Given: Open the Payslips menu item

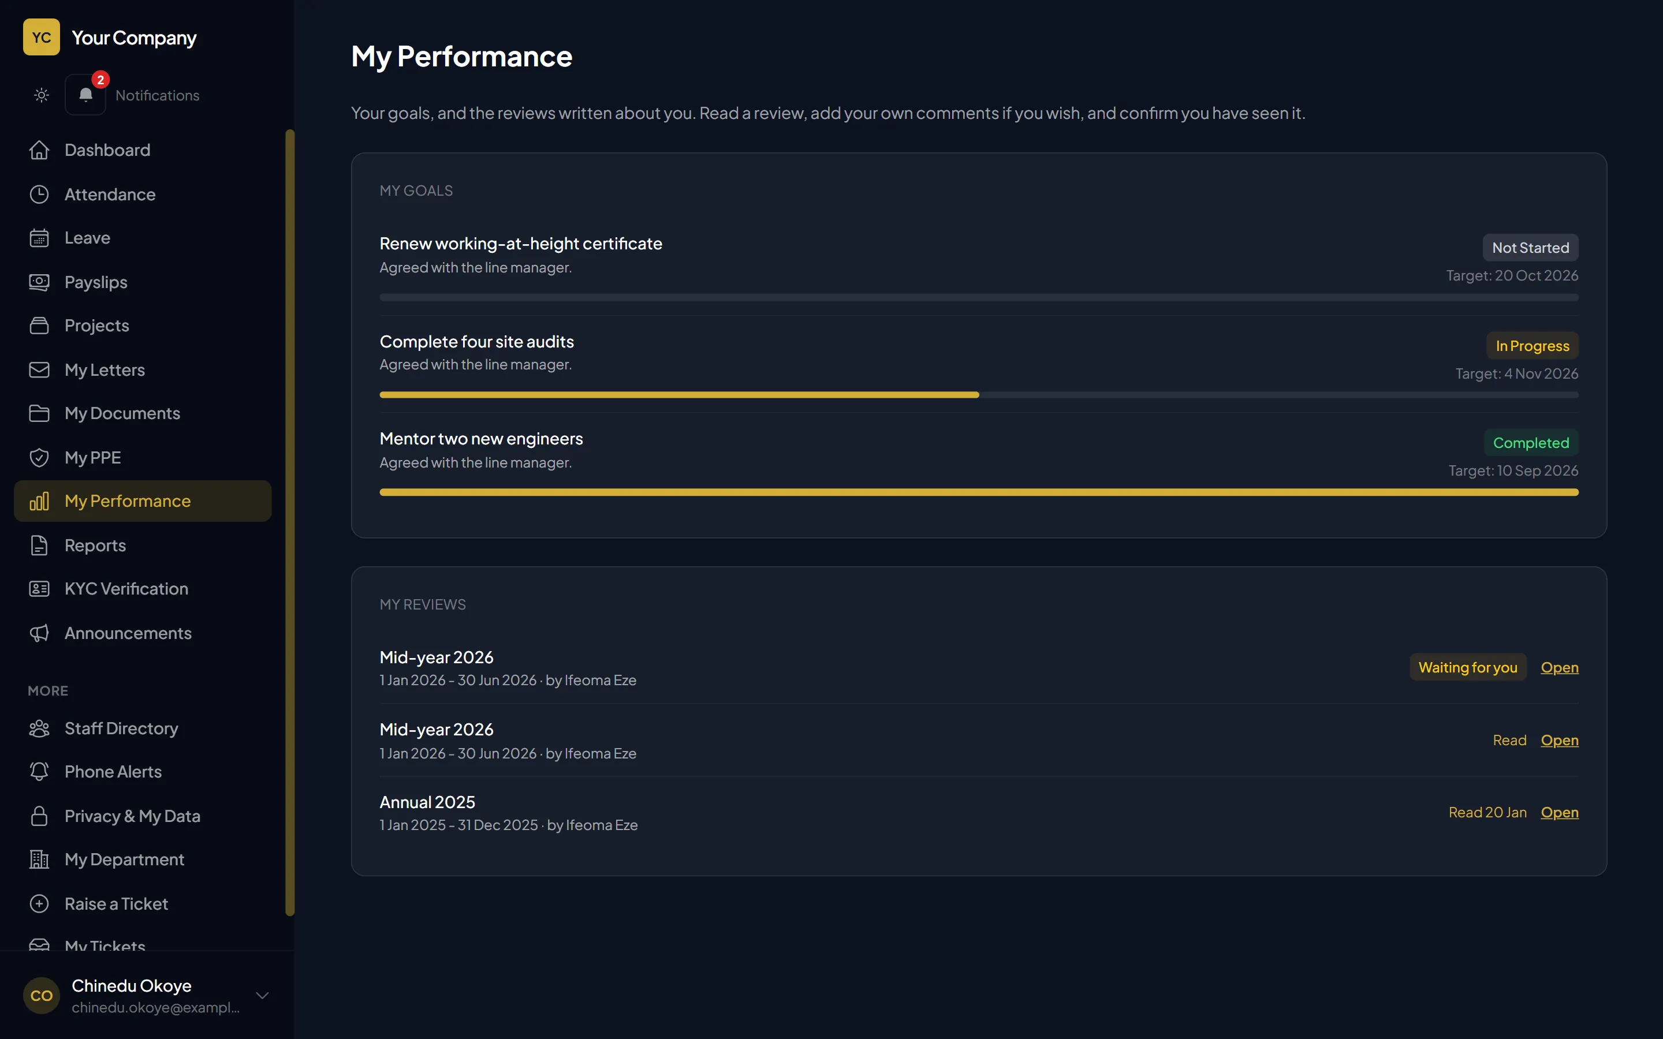Looking at the screenshot, I should coord(142,282).
